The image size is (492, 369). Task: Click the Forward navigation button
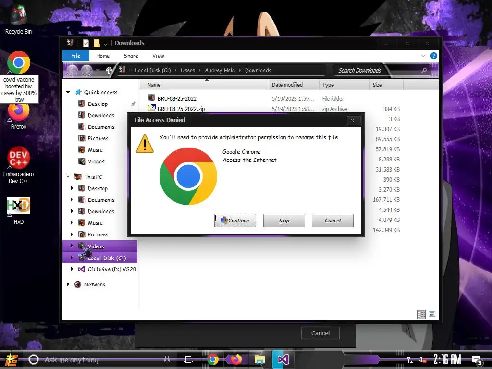pyautogui.click(x=87, y=71)
